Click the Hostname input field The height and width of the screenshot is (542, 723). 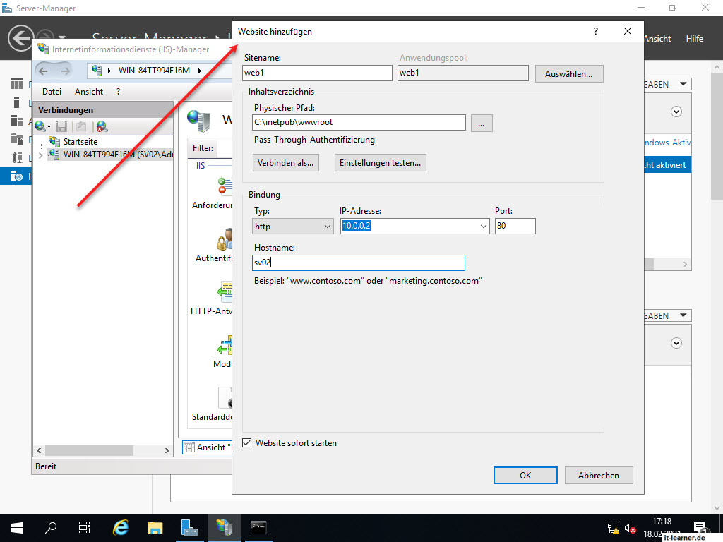[x=359, y=263]
